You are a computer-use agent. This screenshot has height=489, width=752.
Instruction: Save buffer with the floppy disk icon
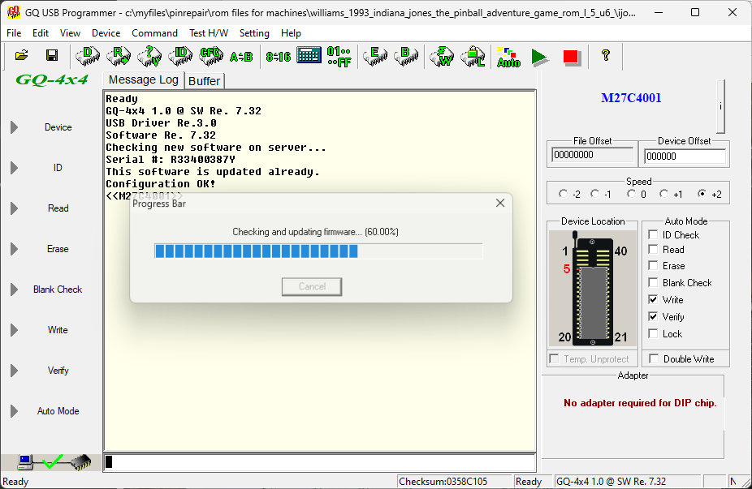[x=52, y=56]
